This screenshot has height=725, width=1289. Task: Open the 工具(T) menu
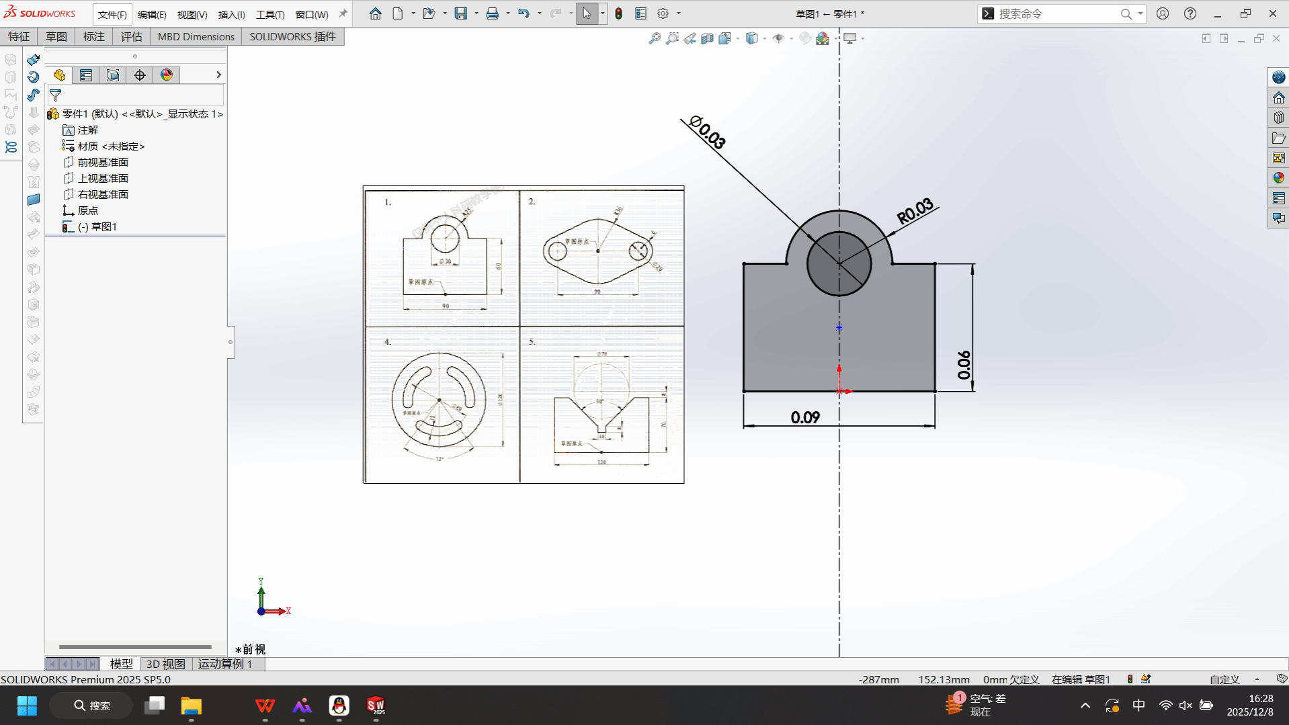click(x=269, y=14)
